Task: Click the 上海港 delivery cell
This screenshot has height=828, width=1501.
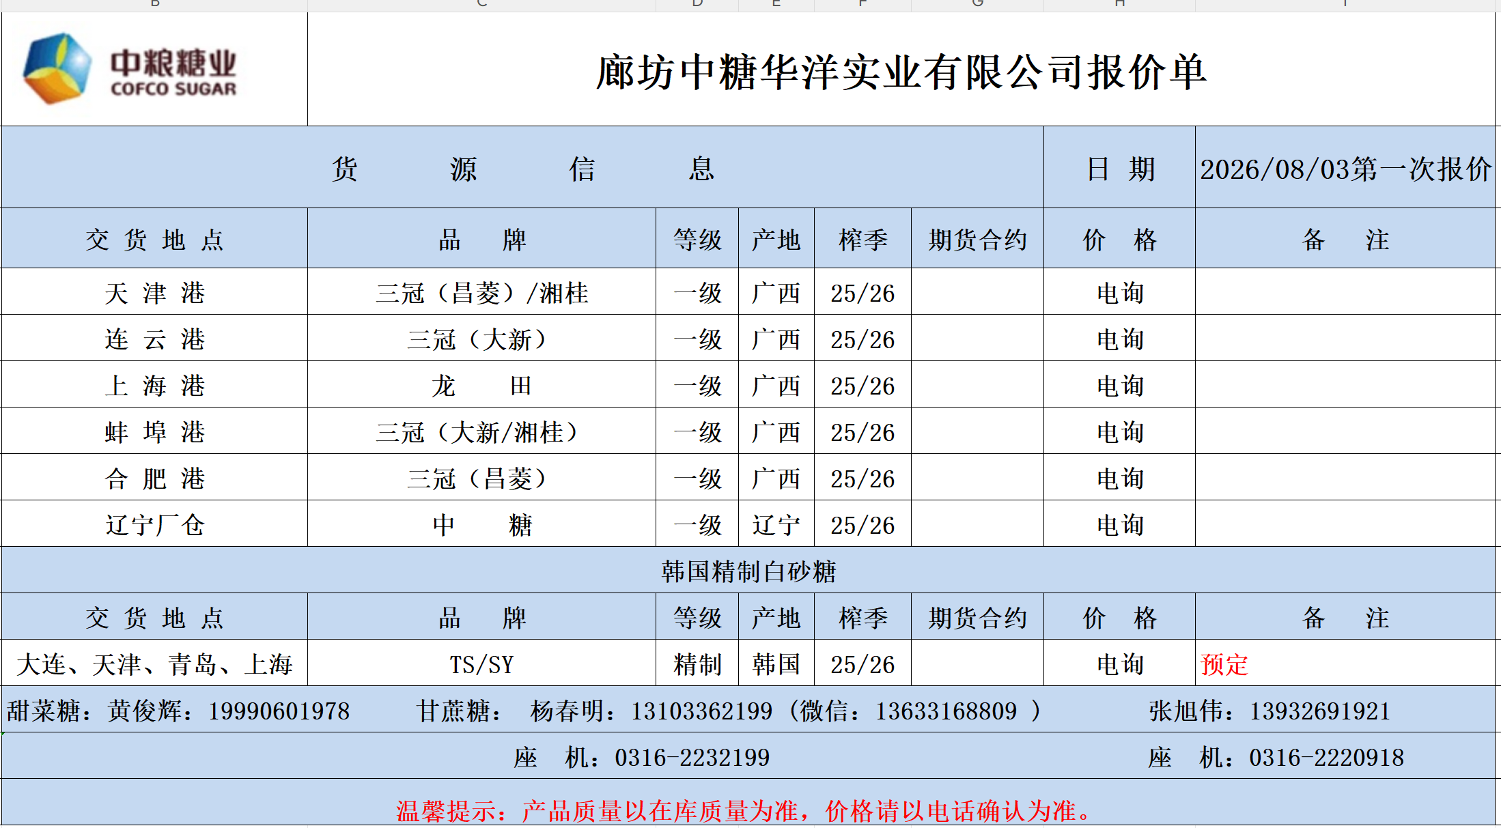Action: point(154,385)
